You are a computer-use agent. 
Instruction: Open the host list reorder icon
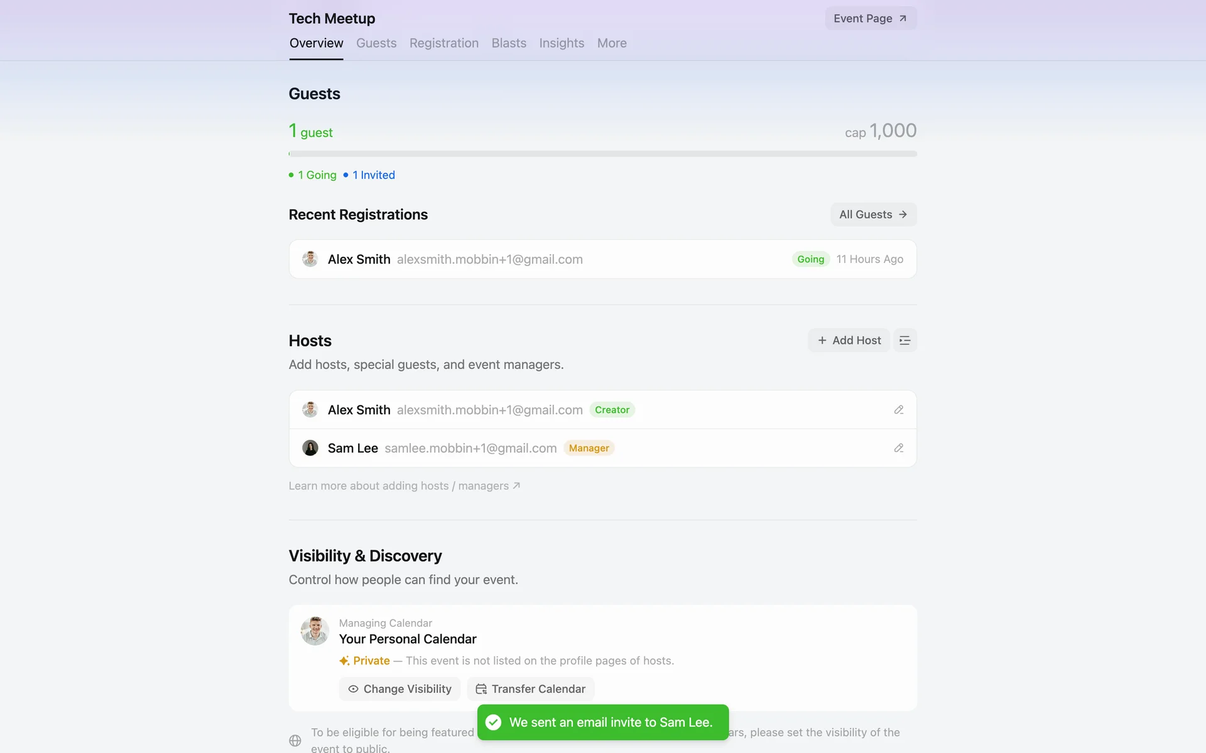(905, 340)
